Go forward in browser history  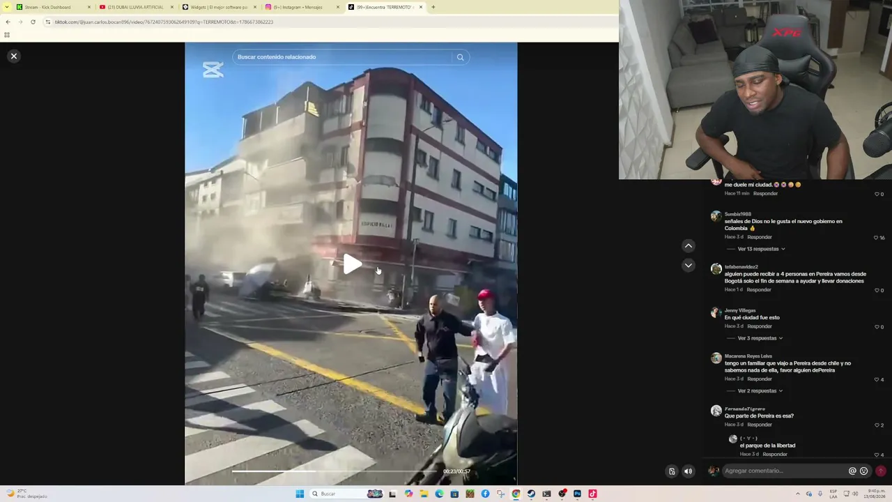click(x=20, y=22)
